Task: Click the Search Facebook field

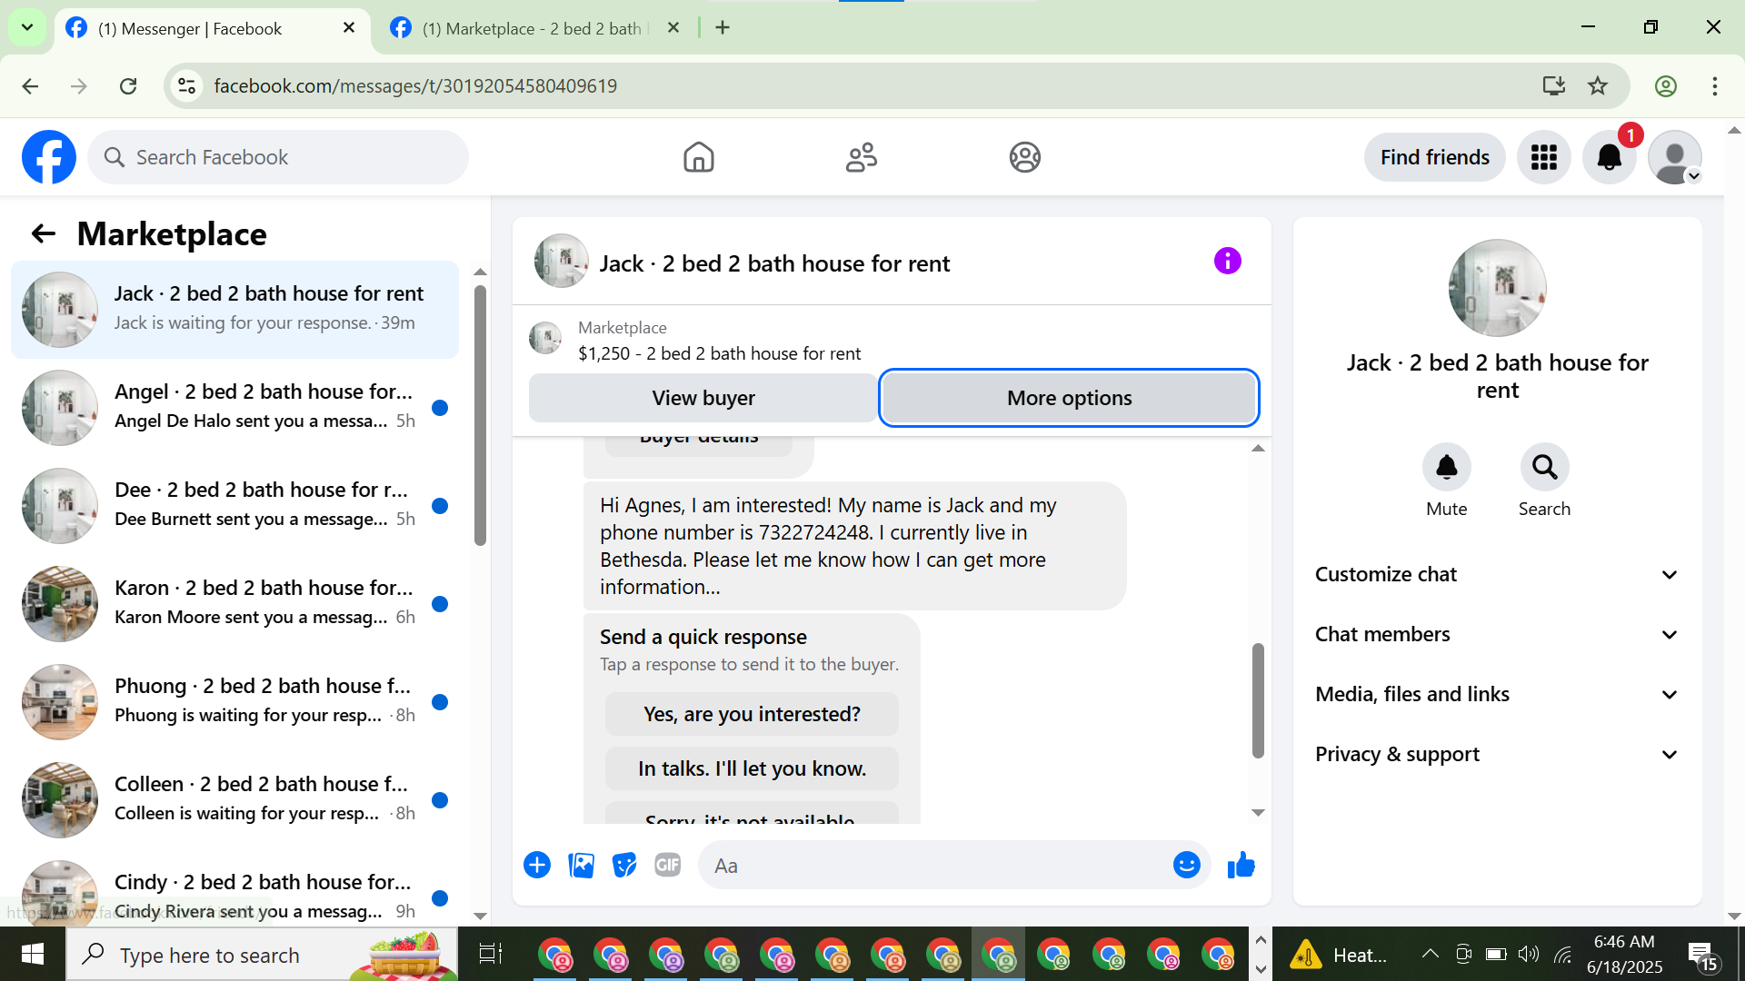Action: click(x=278, y=157)
